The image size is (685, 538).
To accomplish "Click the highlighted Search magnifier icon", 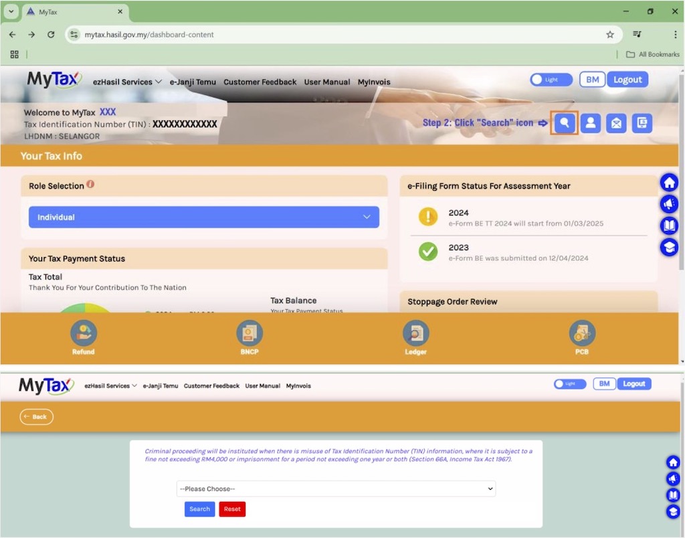I will (x=565, y=123).
